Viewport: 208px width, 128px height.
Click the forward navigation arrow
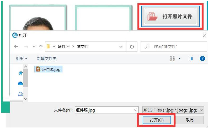[26, 47]
